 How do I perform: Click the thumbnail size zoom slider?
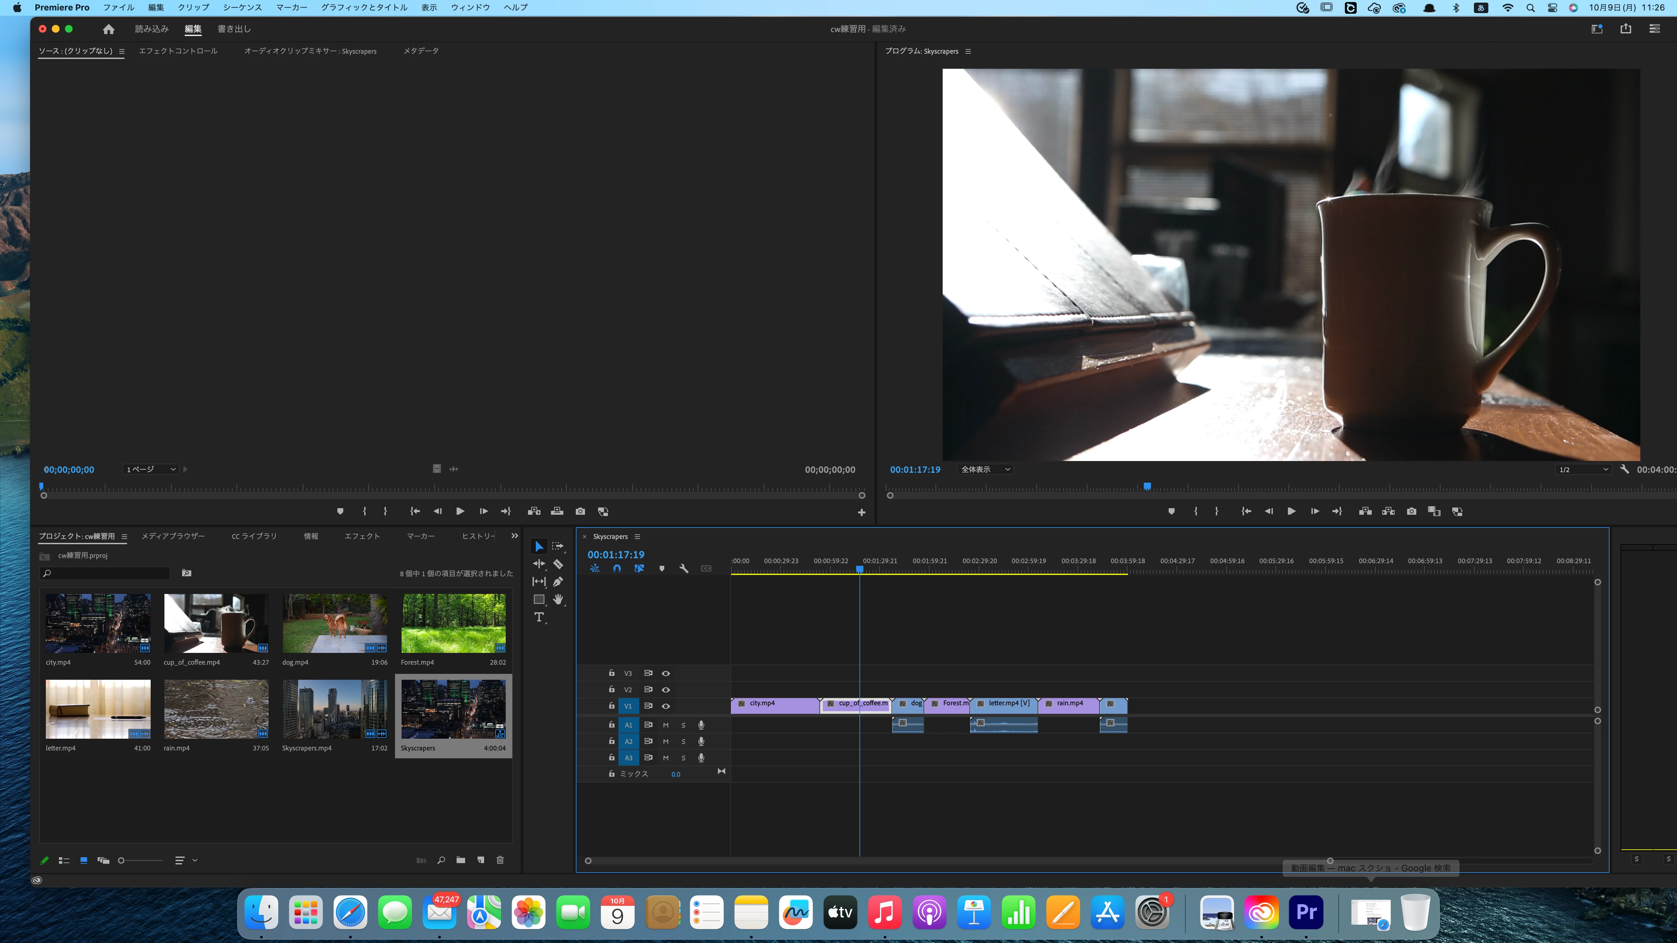click(141, 860)
